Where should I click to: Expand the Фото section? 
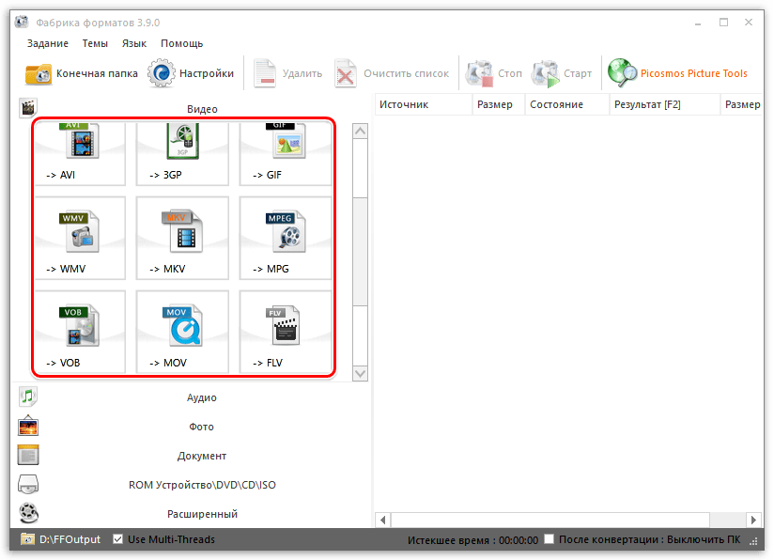click(201, 427)
